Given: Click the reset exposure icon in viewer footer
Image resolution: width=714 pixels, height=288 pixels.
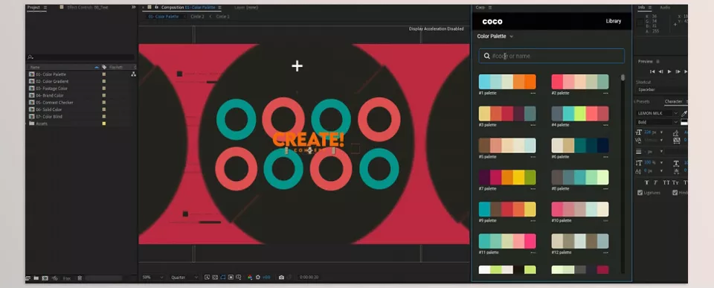Looking at the screenshot, I should click(258, 277).
